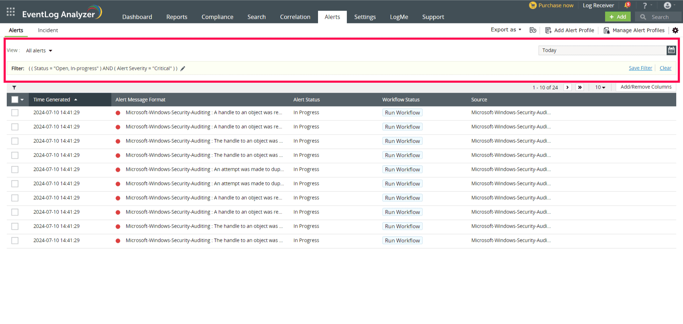
Task: Click the pencil icon to edit the filter criteria
Action: (x=182, y=68)
